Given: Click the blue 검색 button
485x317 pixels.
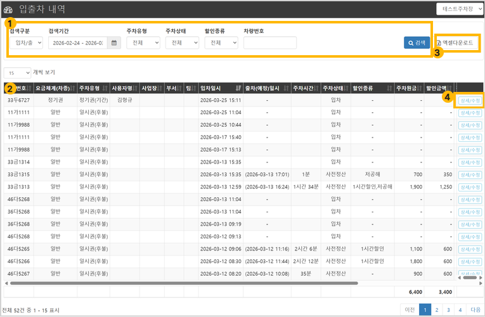Looking at the screenshot, I should [417, 42].
